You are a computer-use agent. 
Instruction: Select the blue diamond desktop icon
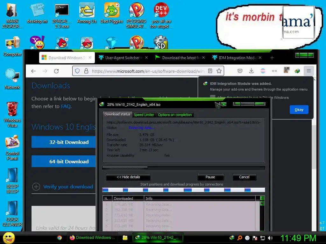[x=112, y=43]
